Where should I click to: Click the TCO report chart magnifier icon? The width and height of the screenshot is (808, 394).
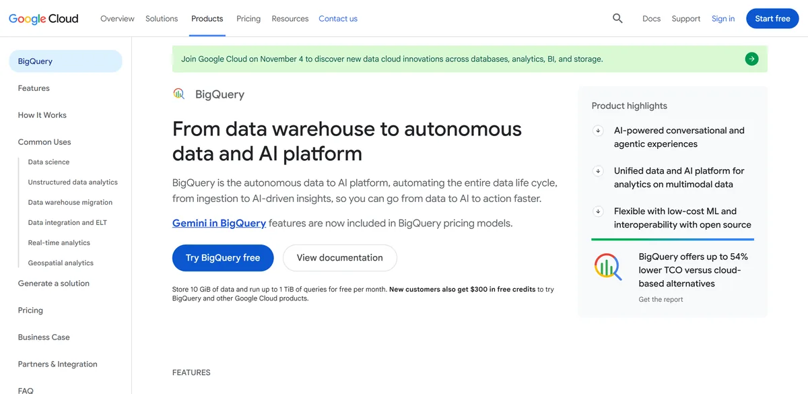[x=608, y=267]
